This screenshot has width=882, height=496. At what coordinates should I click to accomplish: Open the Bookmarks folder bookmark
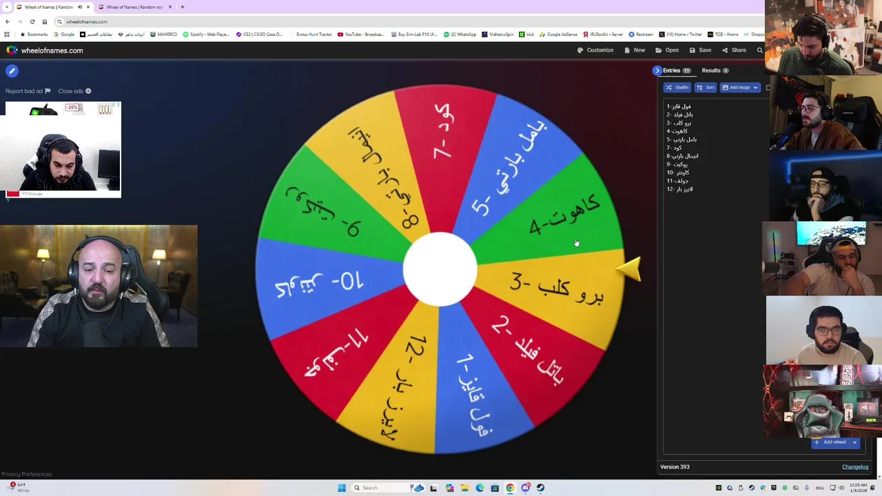[34, 34]
